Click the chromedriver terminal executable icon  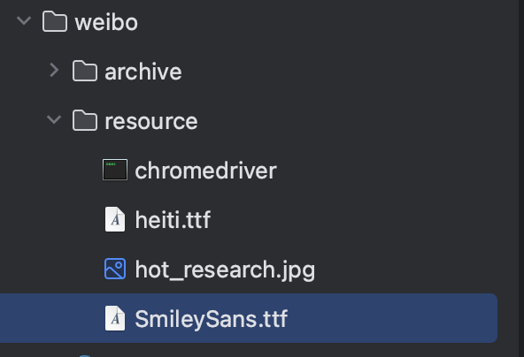point(115,170)
